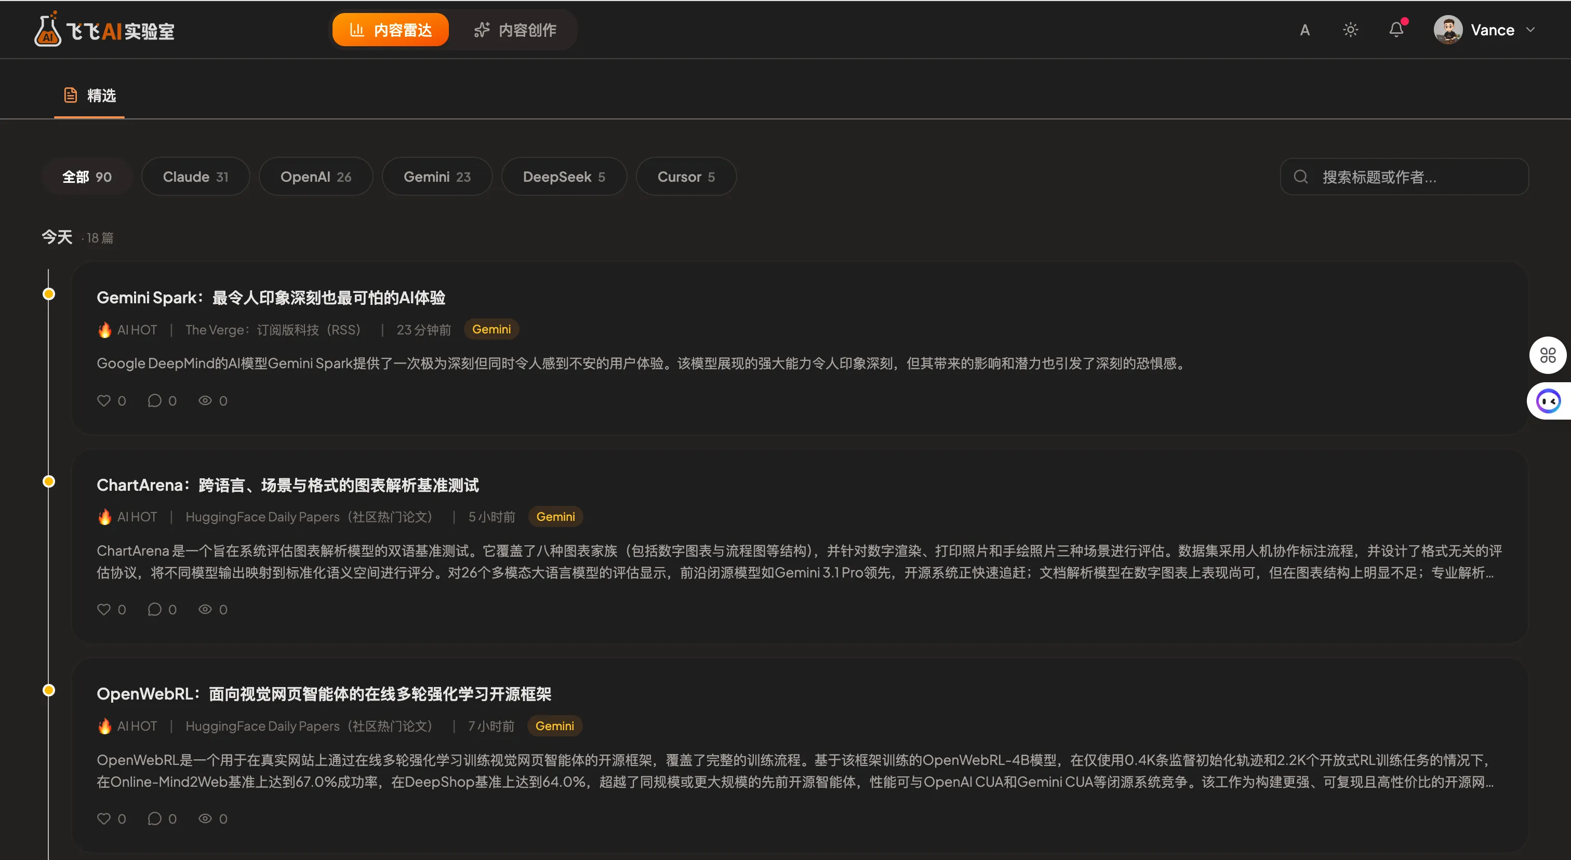Toggle the light/dark theme sun icon
The width and height of the screenshot is (1571, 860).
click(x=1350, y=30)
